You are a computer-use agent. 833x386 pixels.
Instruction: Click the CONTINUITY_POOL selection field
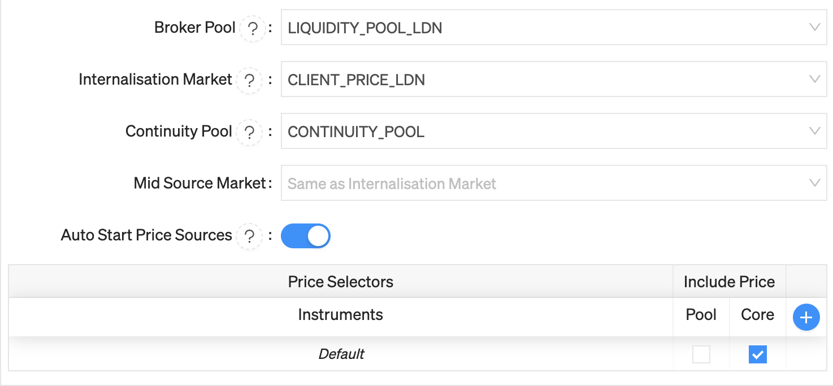(x=554, y=131)
